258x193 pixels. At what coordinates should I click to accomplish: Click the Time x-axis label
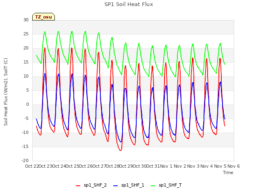point(228,172)
